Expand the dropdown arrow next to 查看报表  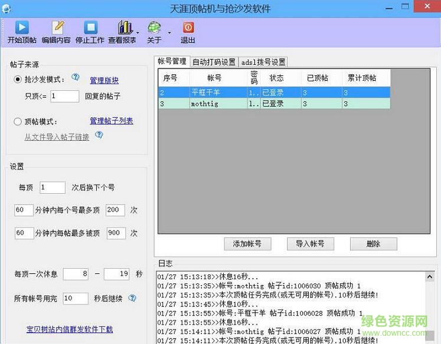138,33
